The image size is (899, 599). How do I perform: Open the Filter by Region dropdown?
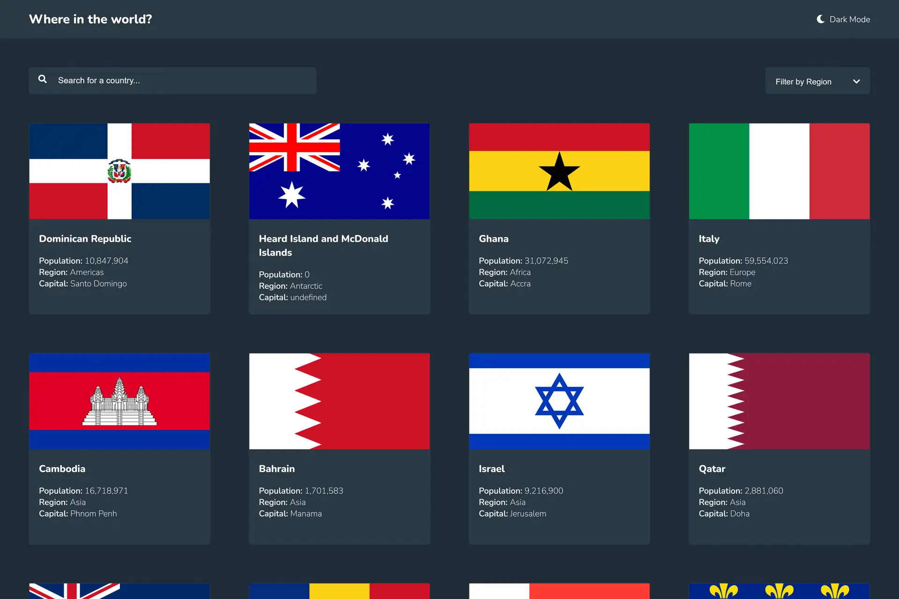click(803, 81)
